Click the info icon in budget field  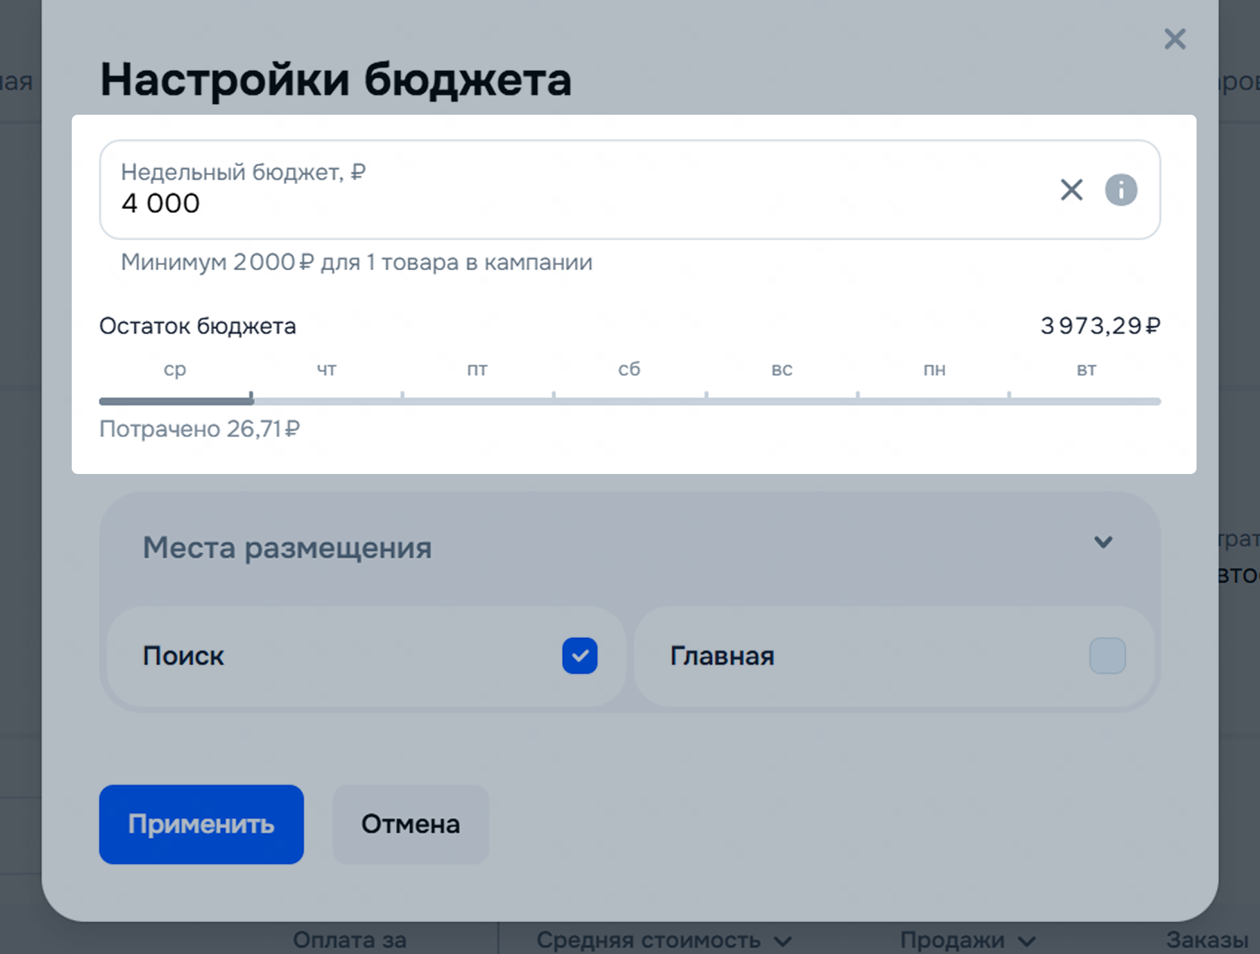(1121, 190)
